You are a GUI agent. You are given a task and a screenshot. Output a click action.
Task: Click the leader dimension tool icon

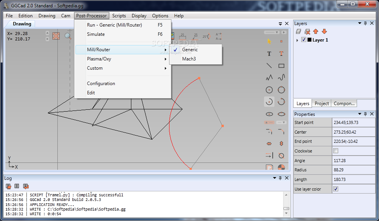pos(195,37)
